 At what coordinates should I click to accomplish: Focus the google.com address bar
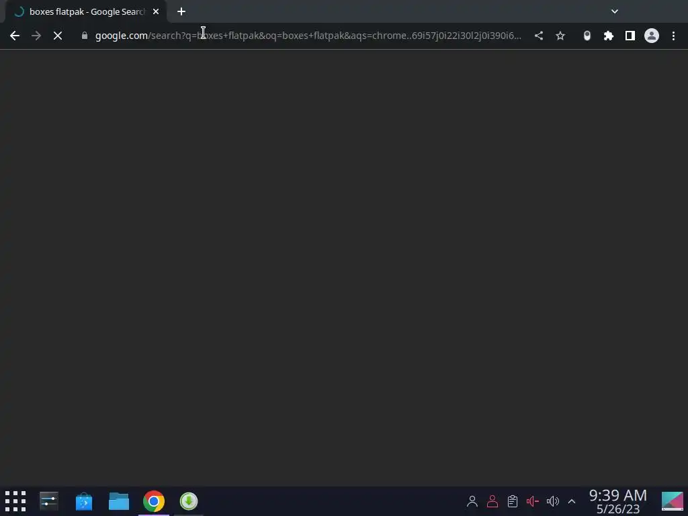(308, 36)
